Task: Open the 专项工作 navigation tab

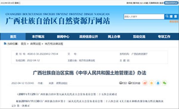Action: tap(164, 36)
